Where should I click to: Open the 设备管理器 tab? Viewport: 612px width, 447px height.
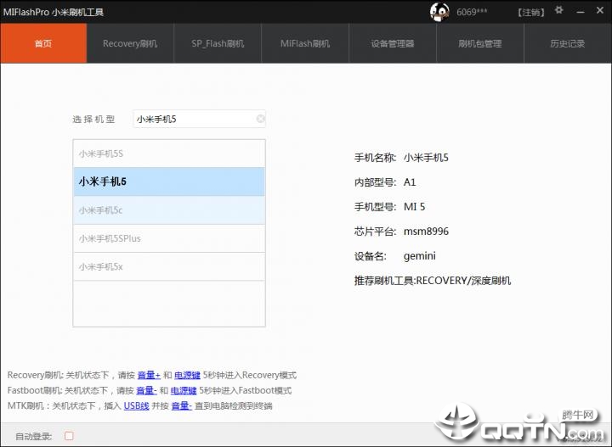tap(393, 43)
